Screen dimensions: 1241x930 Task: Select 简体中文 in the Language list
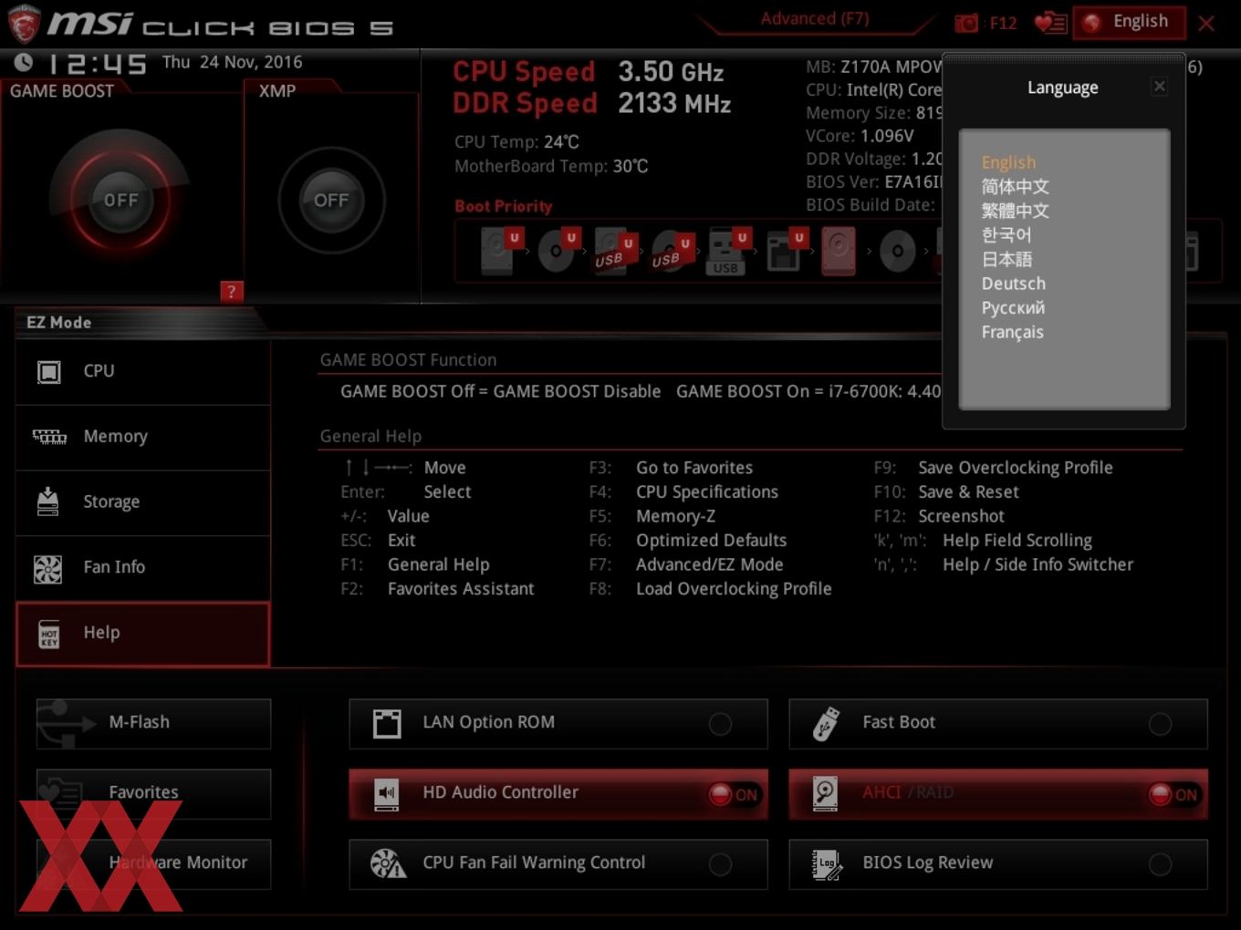(1015, 186)
